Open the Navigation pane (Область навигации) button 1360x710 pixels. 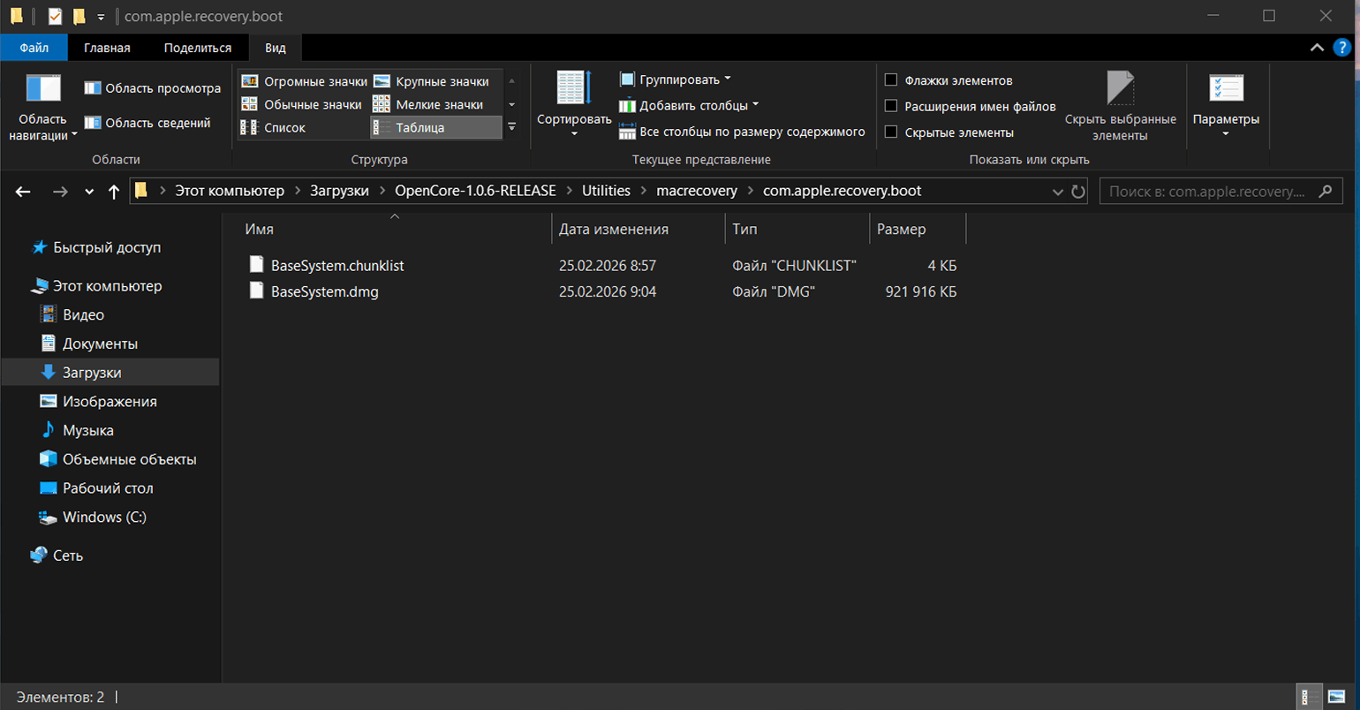pos(43,108)
